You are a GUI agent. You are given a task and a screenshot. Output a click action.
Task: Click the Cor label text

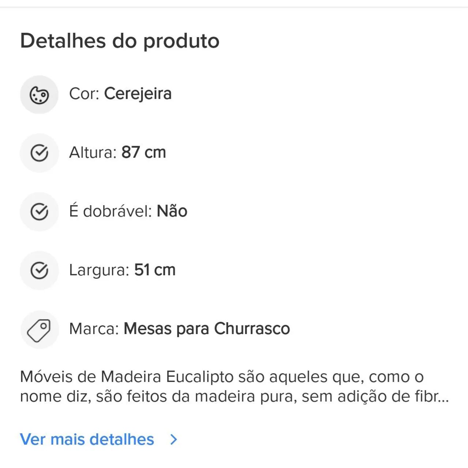pyautogui.click(x=84, y=94)
